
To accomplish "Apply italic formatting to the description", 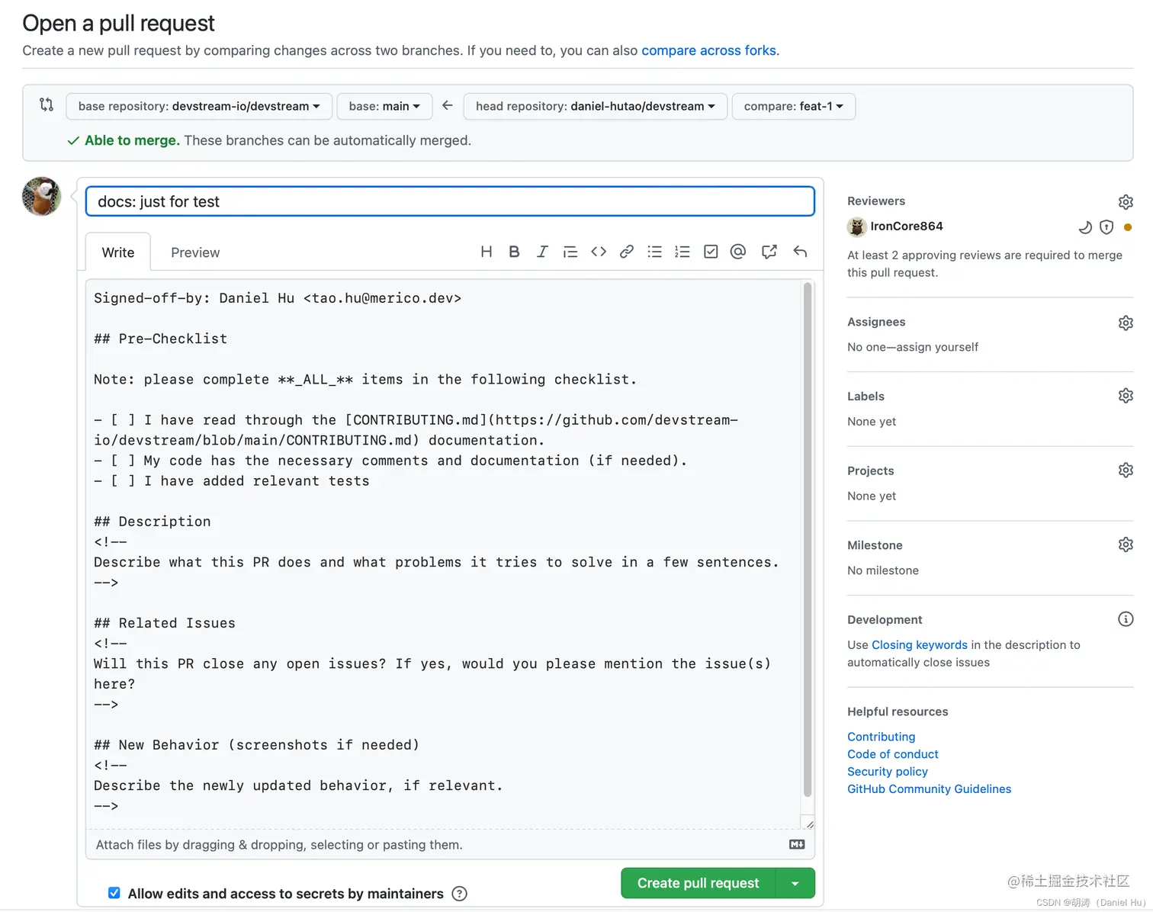I will pyautogui.click(x=542, y=251).
